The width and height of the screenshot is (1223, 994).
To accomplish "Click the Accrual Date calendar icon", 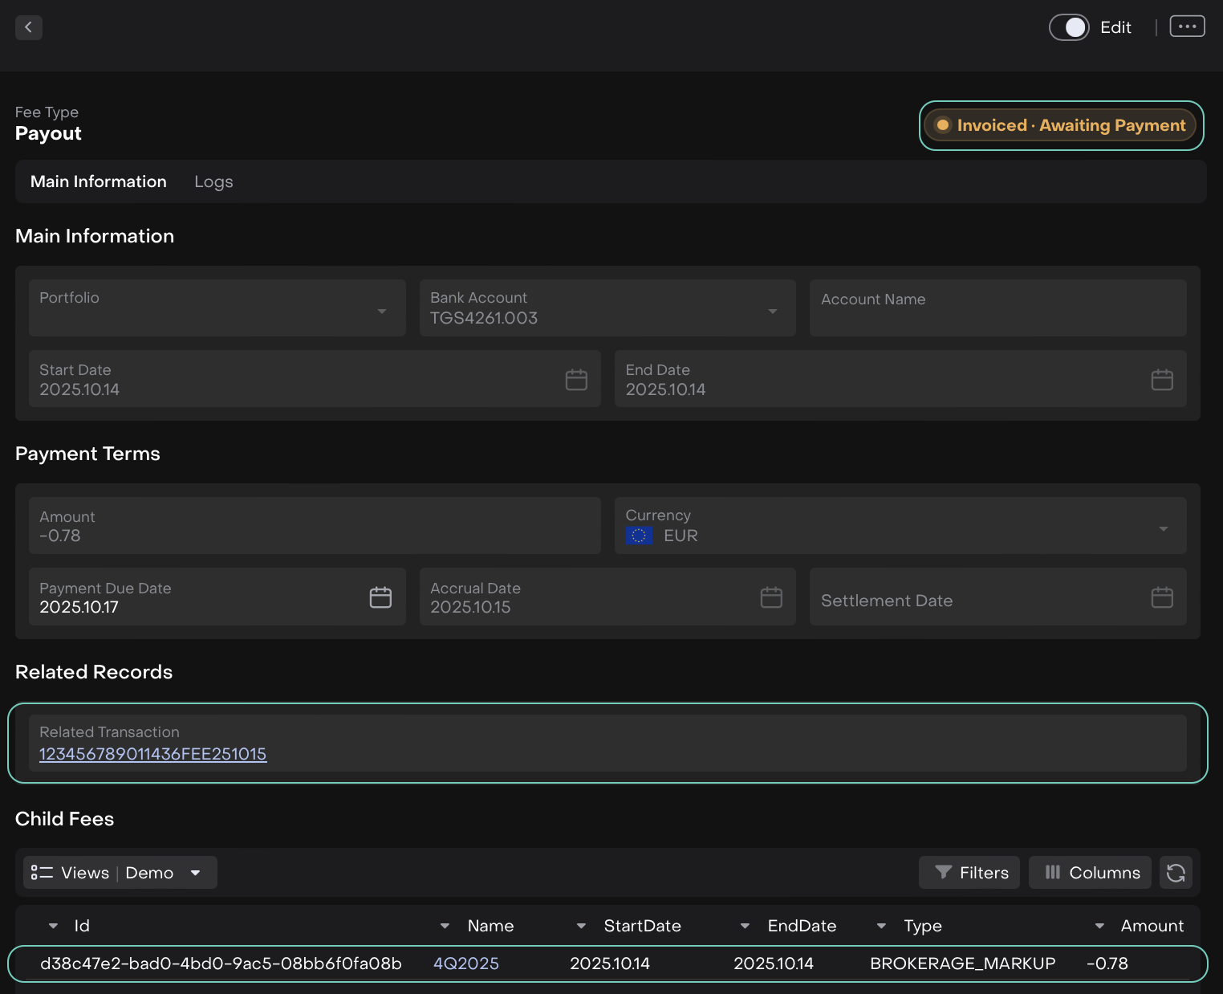I will [x=771, y=597].
